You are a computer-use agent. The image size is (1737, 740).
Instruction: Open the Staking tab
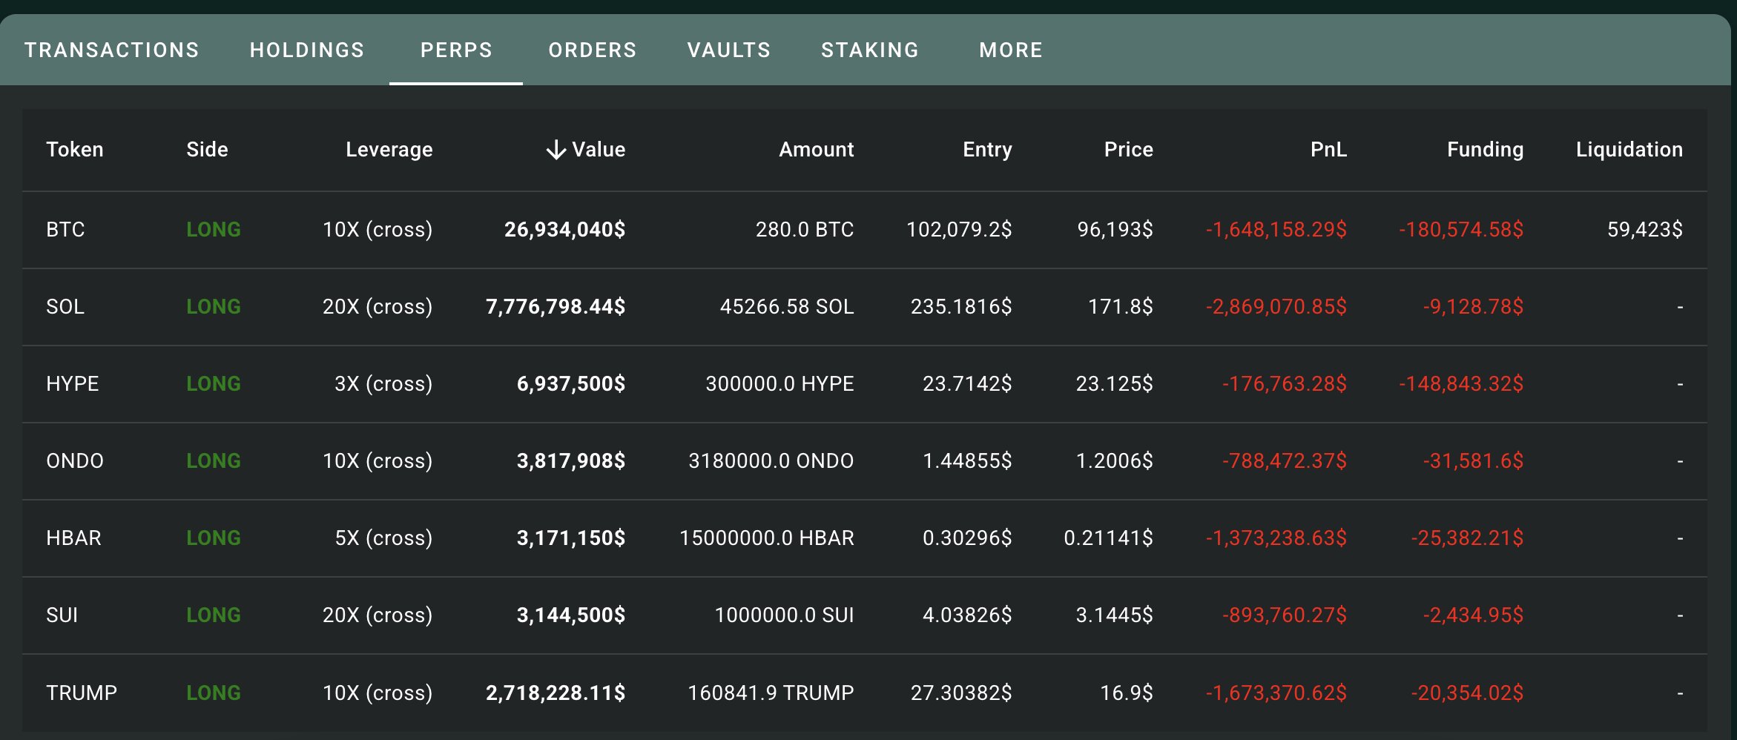(870, 50)
